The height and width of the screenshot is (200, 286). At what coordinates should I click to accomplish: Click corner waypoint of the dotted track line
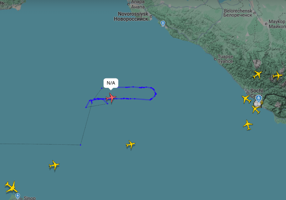point(80,145)
